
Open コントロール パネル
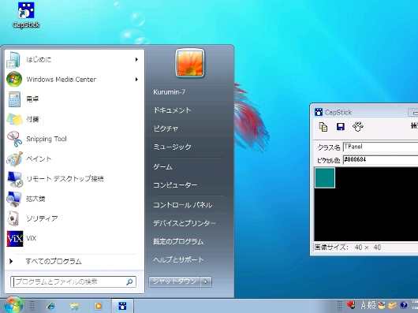(183, 205)
